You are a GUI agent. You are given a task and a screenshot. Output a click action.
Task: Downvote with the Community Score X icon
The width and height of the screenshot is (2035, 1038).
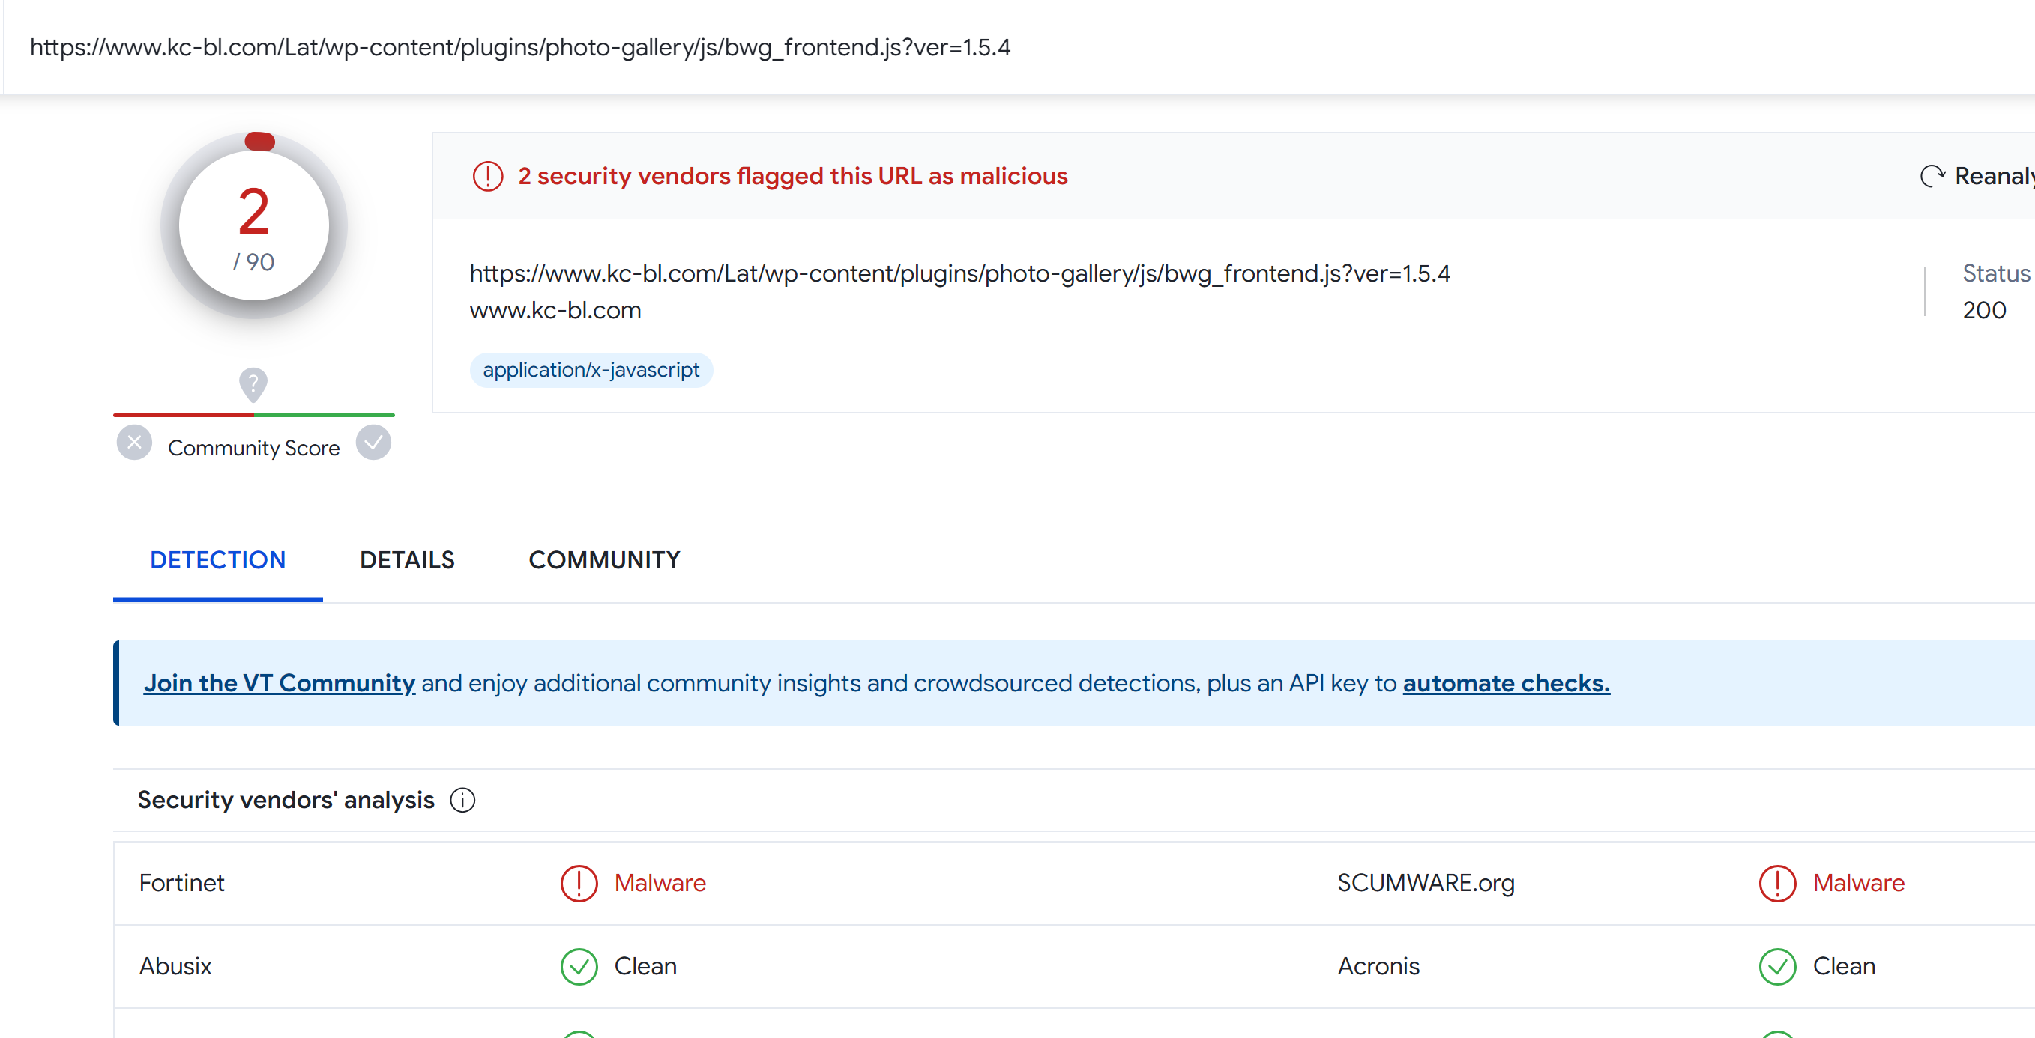[x=134, y=443]
